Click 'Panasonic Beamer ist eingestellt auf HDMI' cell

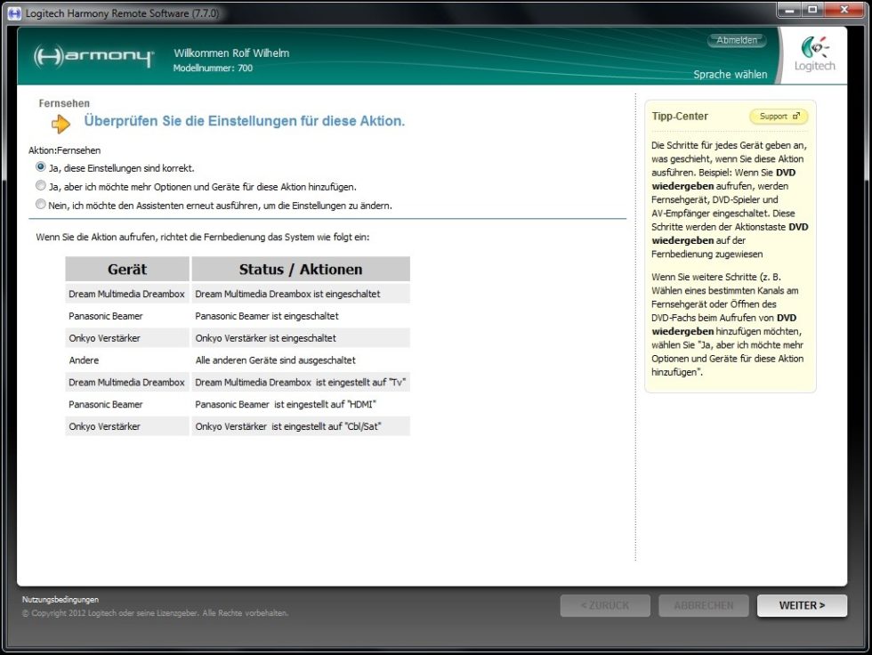pos(301,404)
